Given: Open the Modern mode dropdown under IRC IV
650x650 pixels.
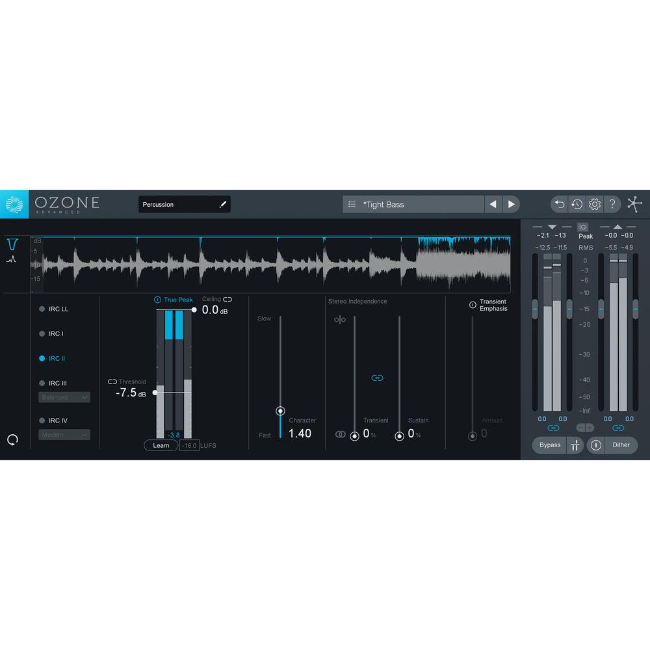Looking at the screenshot, I should 64,434.
